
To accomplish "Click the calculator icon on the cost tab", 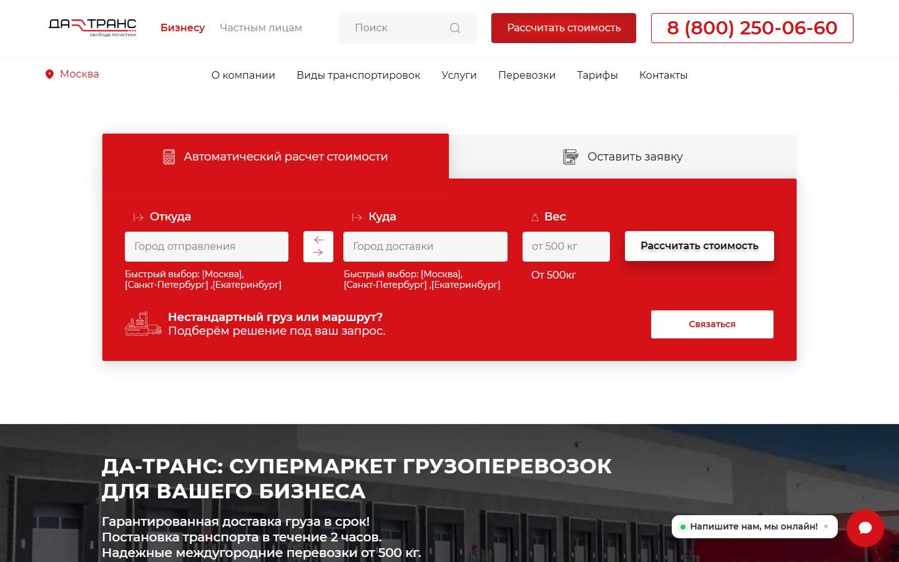I will [x=169, y=157].
